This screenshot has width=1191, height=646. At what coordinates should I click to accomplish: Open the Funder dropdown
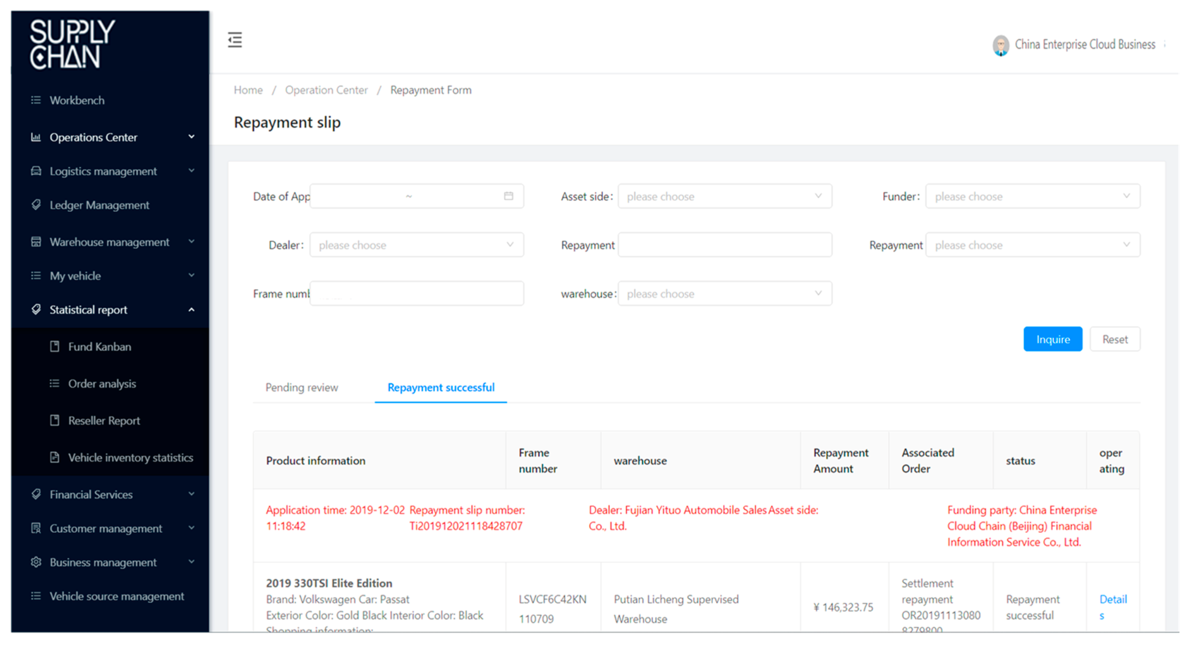[1032, 196]
